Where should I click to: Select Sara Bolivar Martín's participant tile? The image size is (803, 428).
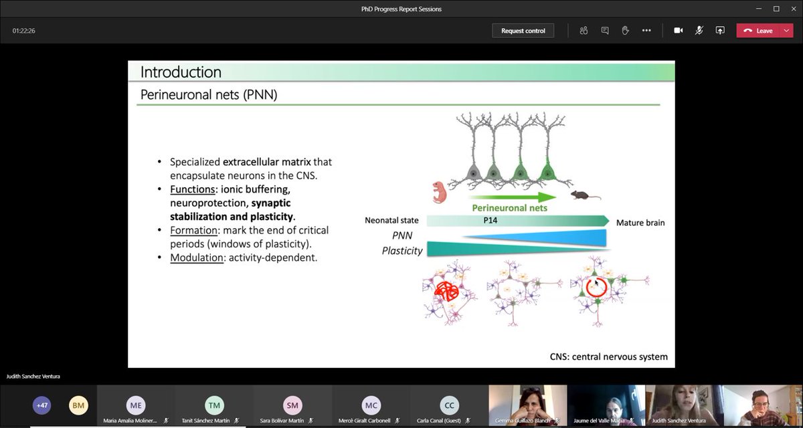pyautogui.click(x=292, y=407)
